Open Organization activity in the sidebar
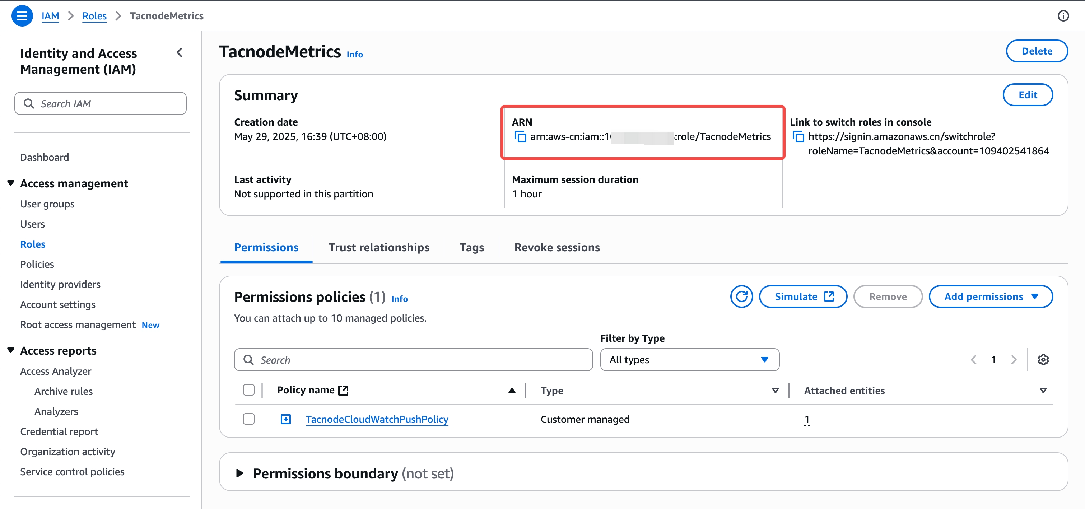Screen dimensions: 1085x509 point(67,451)
